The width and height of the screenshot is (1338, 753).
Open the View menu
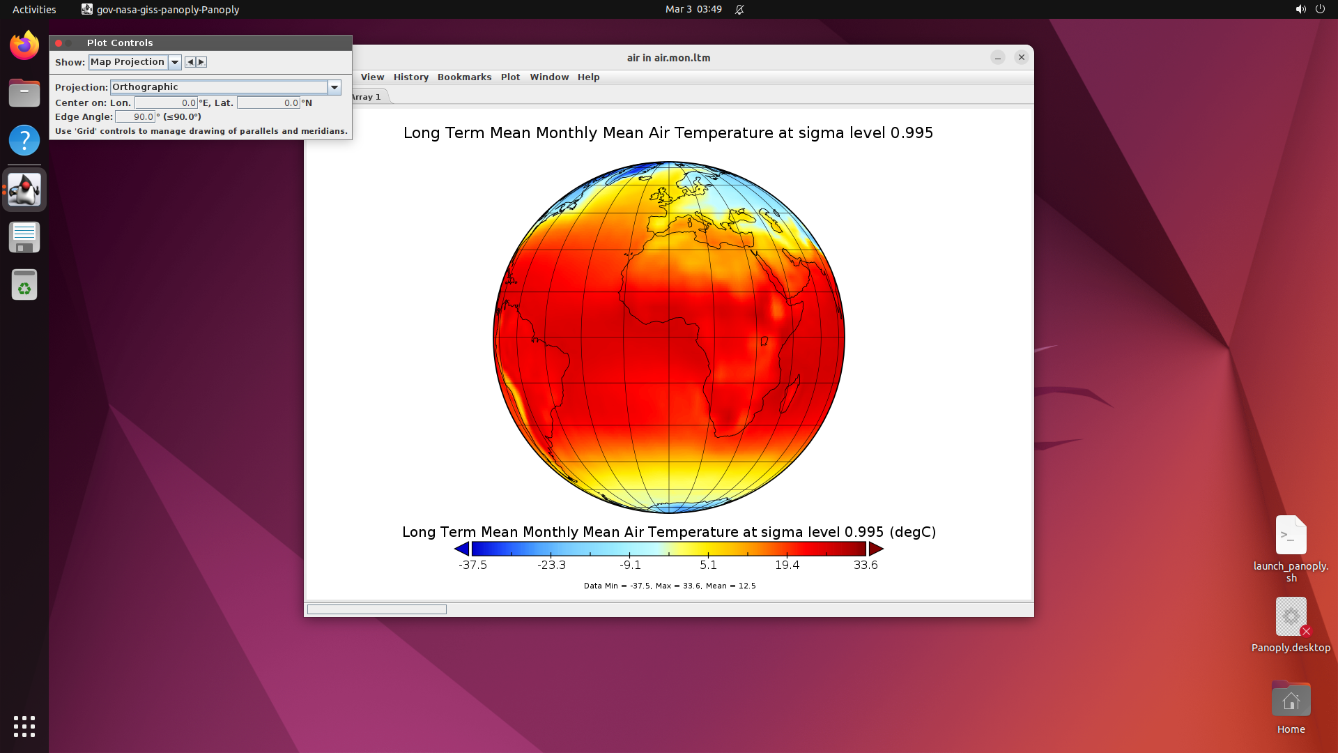[x=372, y=77]
